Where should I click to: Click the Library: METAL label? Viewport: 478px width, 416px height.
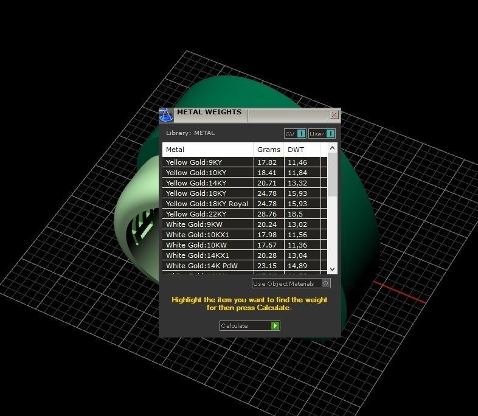190,133
